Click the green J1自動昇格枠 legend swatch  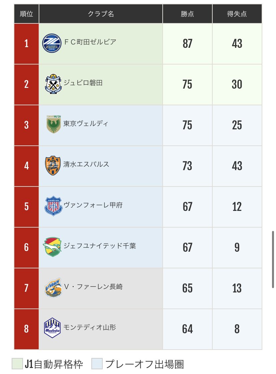[17, 364]
